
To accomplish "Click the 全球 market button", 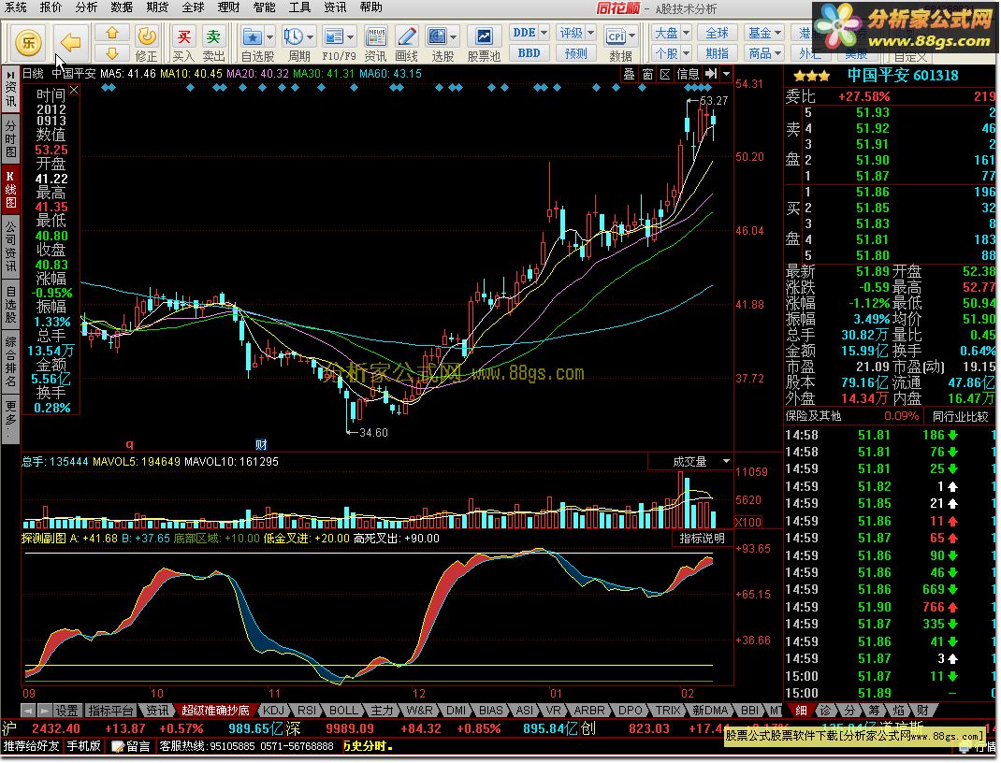I will (717, 33).
